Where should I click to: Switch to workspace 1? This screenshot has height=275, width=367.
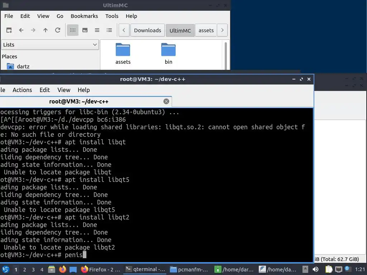point(16,270)
